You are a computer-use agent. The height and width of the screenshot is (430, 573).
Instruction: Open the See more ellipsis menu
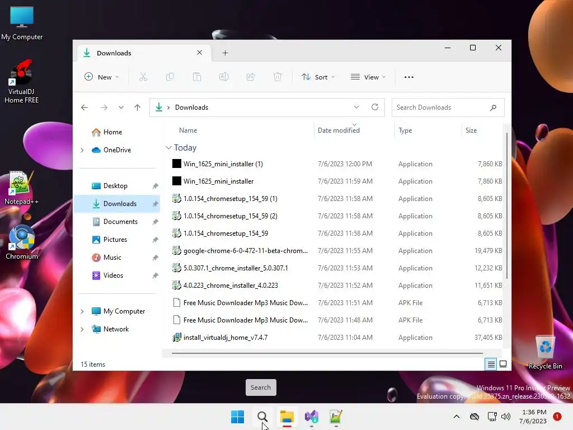(409, 77)
